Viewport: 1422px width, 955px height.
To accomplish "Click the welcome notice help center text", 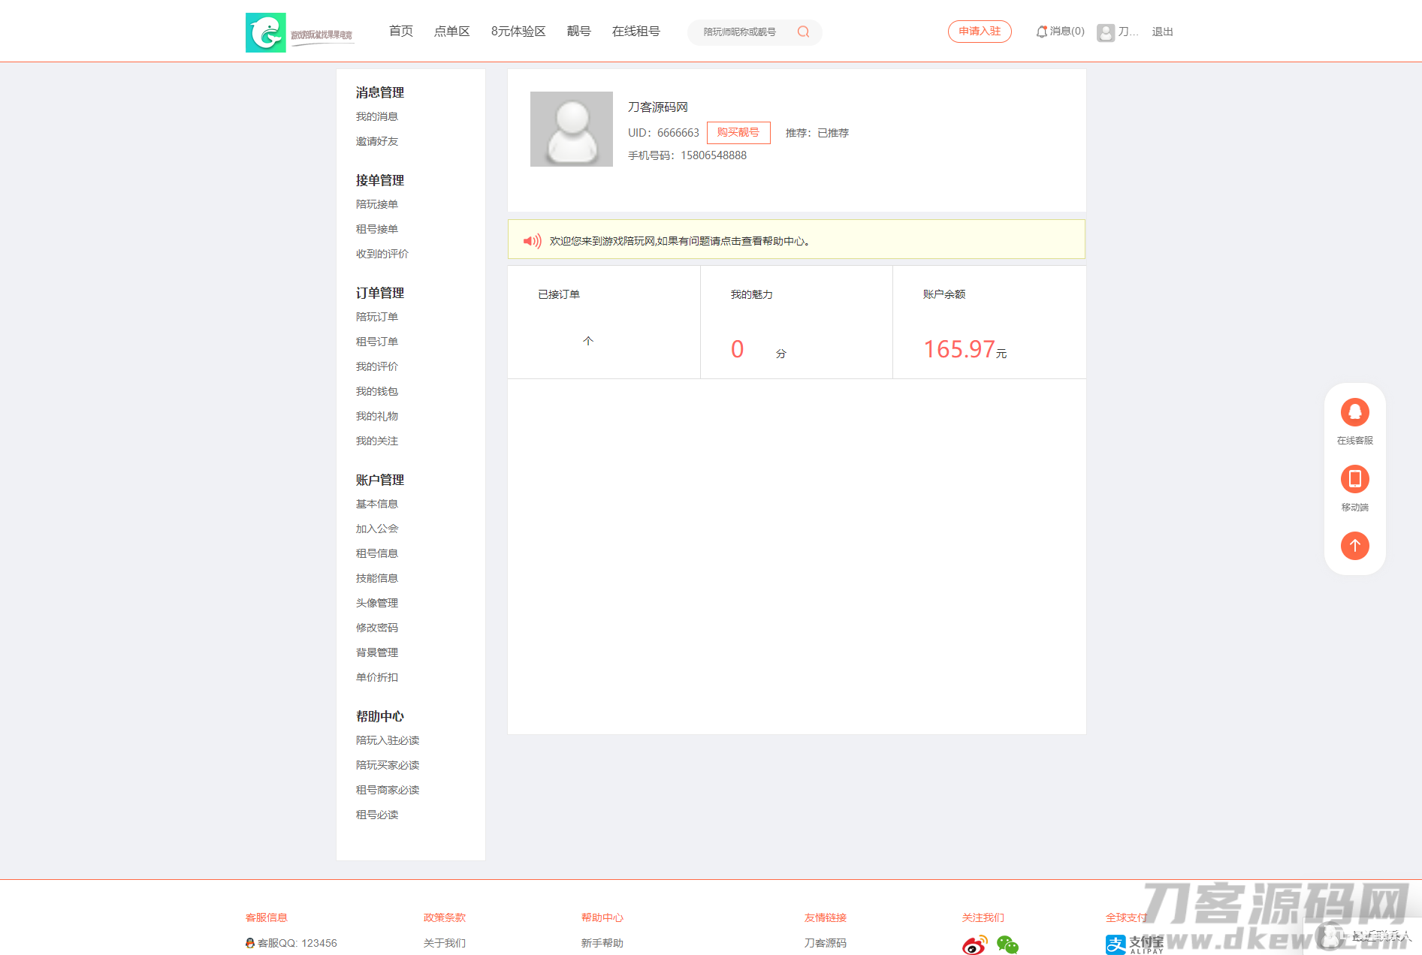I will click(x=680, y=241).
